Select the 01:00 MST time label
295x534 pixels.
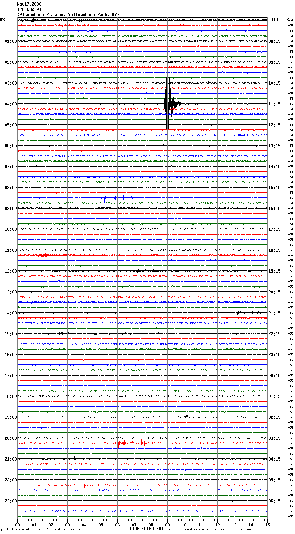click(10, 41)
